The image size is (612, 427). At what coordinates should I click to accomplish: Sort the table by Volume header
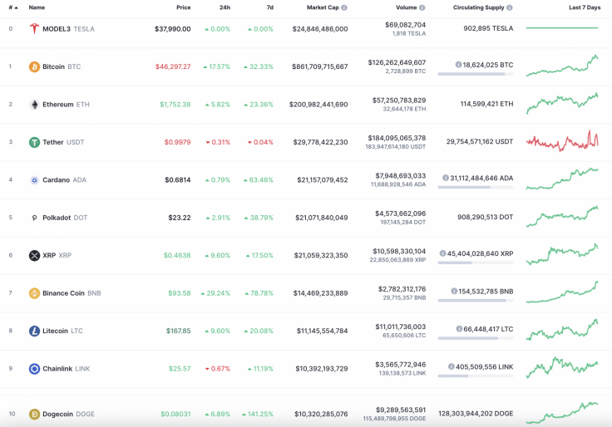pos(407,7)
